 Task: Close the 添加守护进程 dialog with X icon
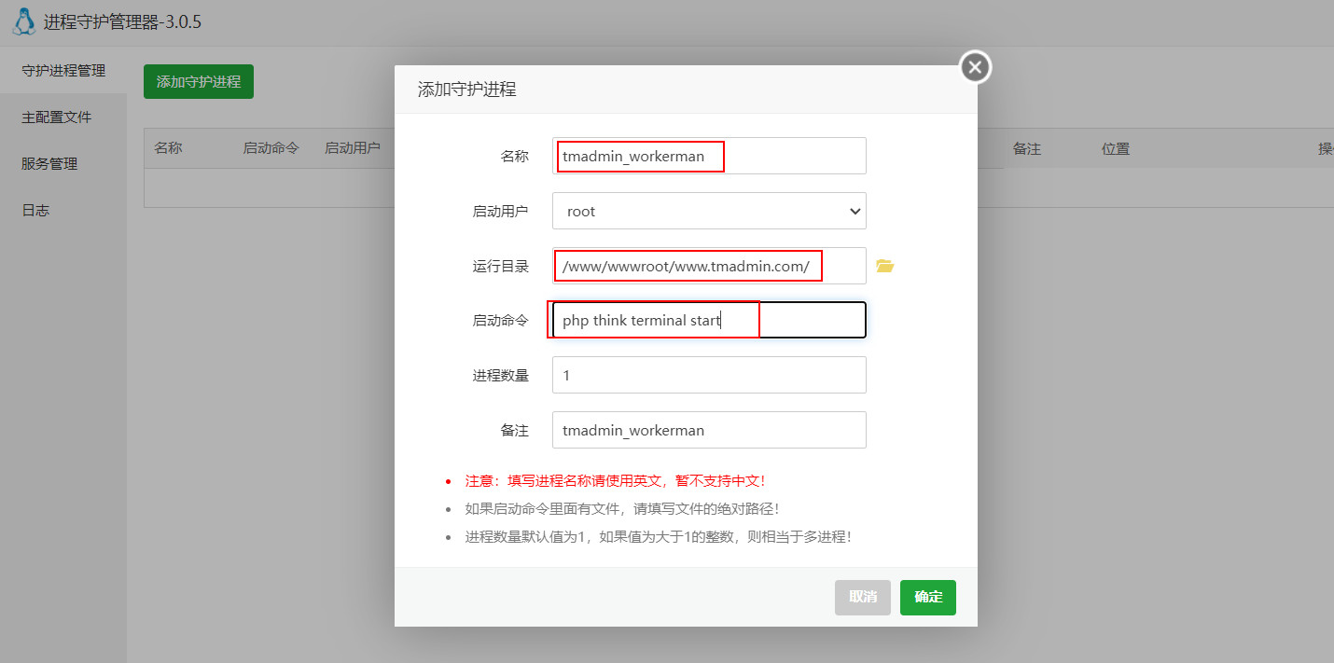[975, 67]
